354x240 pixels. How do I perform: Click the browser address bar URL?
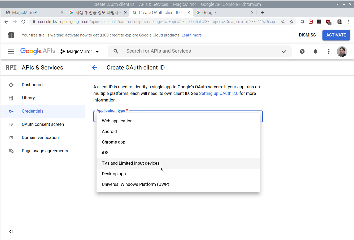click(158, 22)
